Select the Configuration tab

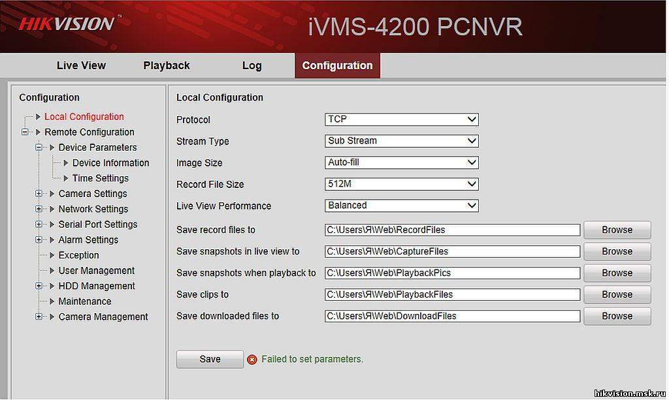[x=337, y=66]
